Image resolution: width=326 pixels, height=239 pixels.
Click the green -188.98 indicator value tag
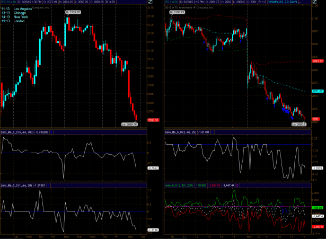pos(318,208)
